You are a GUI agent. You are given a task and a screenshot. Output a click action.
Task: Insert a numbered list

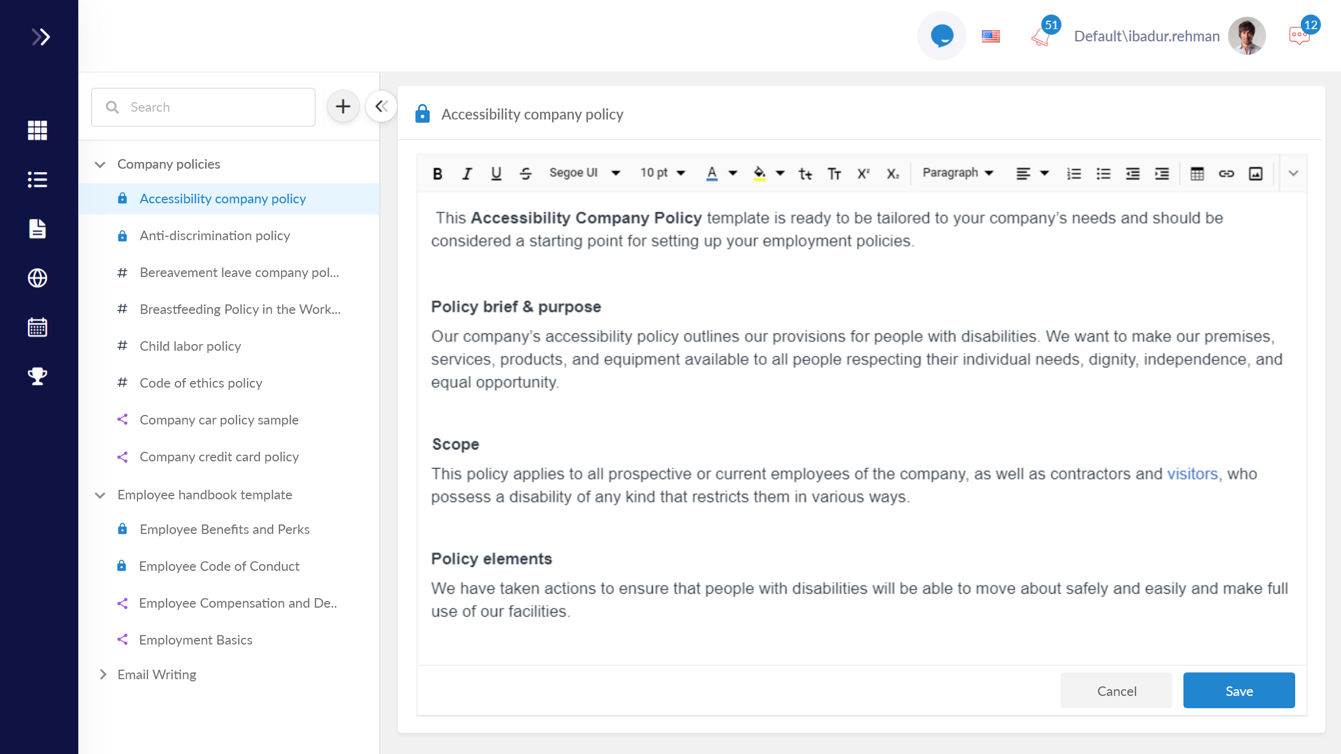tap(1074, 174)
